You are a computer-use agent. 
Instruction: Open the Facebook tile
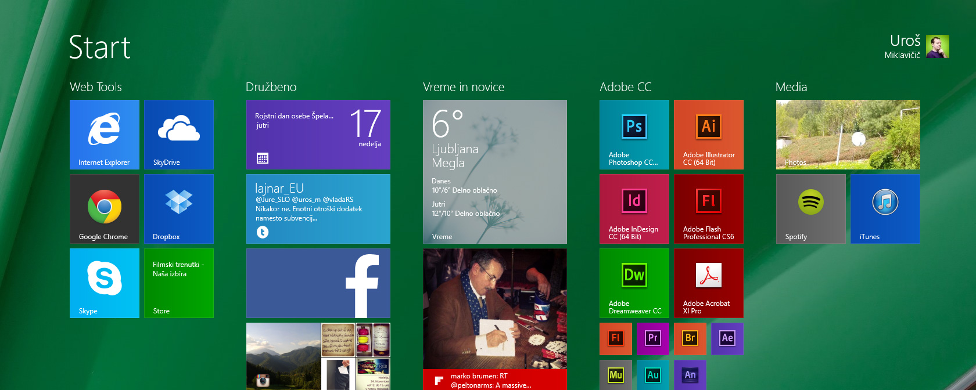click(318, 283)
